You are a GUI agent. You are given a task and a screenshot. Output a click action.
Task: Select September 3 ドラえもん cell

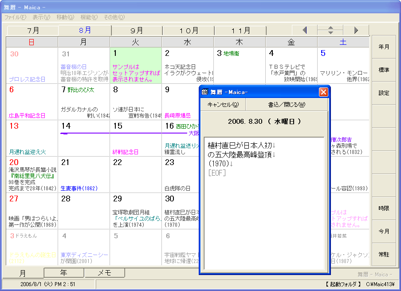(x=32, y=247)
